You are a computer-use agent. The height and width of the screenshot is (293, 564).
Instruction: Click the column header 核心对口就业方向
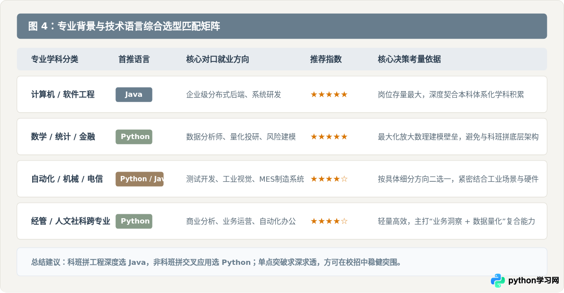(x=218, y=59)
